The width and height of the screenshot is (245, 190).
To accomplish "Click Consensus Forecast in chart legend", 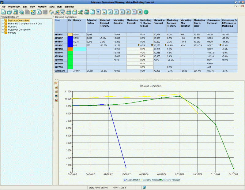I will coord(170,180).
